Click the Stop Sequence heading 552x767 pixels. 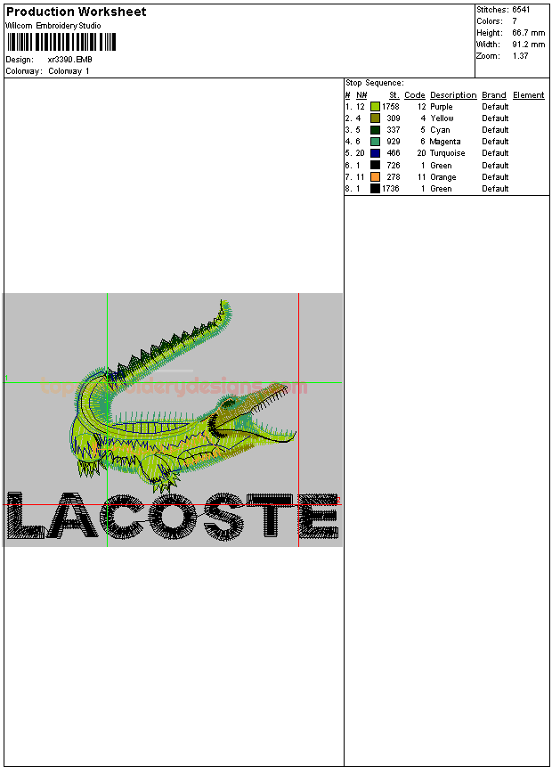(375, 83)
